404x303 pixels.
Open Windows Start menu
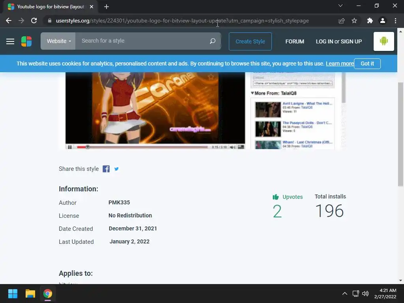[13, 294]
